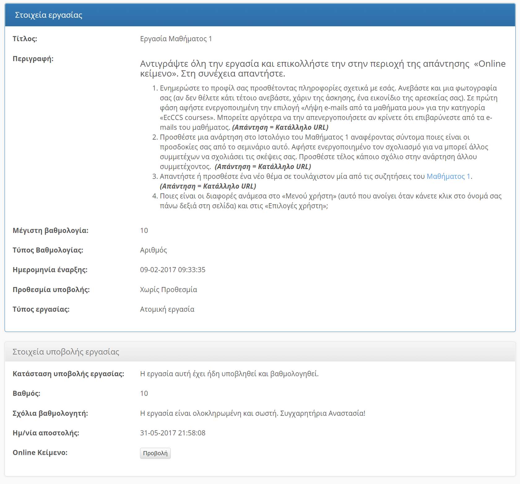Click the start date 09-02-2017 09:33:35
Screen dimensions: 520x484
click(x=172, y=270)
